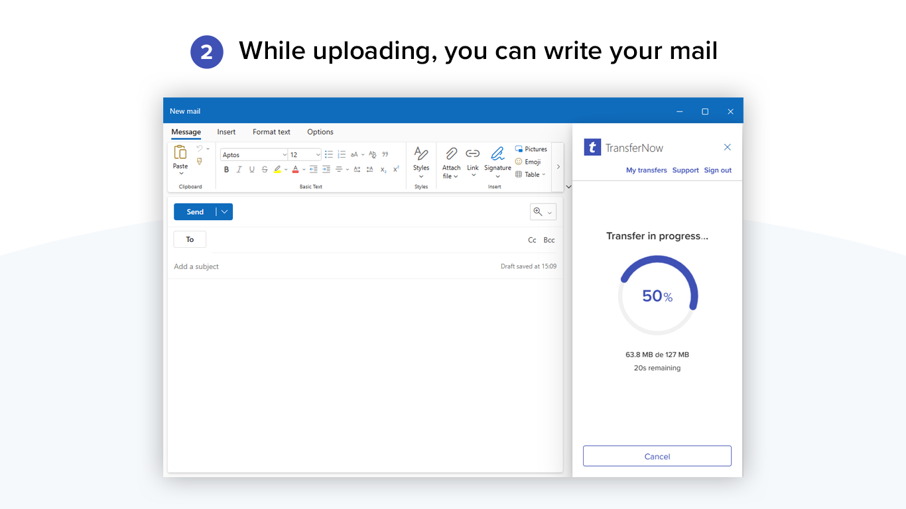Click the left-to-right text direction icon
The height and width of the screenshot is (509, 906).
(357, 170)
